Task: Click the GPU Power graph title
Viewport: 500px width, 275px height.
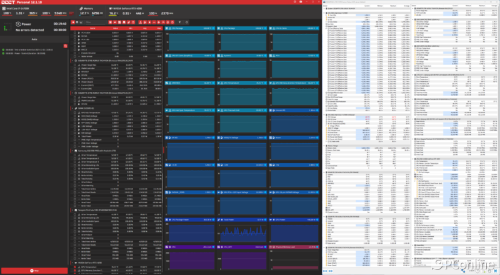Action: click(x=280, y=220)
